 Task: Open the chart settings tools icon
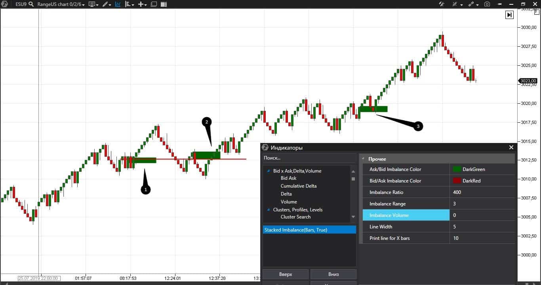pos(442,4)
